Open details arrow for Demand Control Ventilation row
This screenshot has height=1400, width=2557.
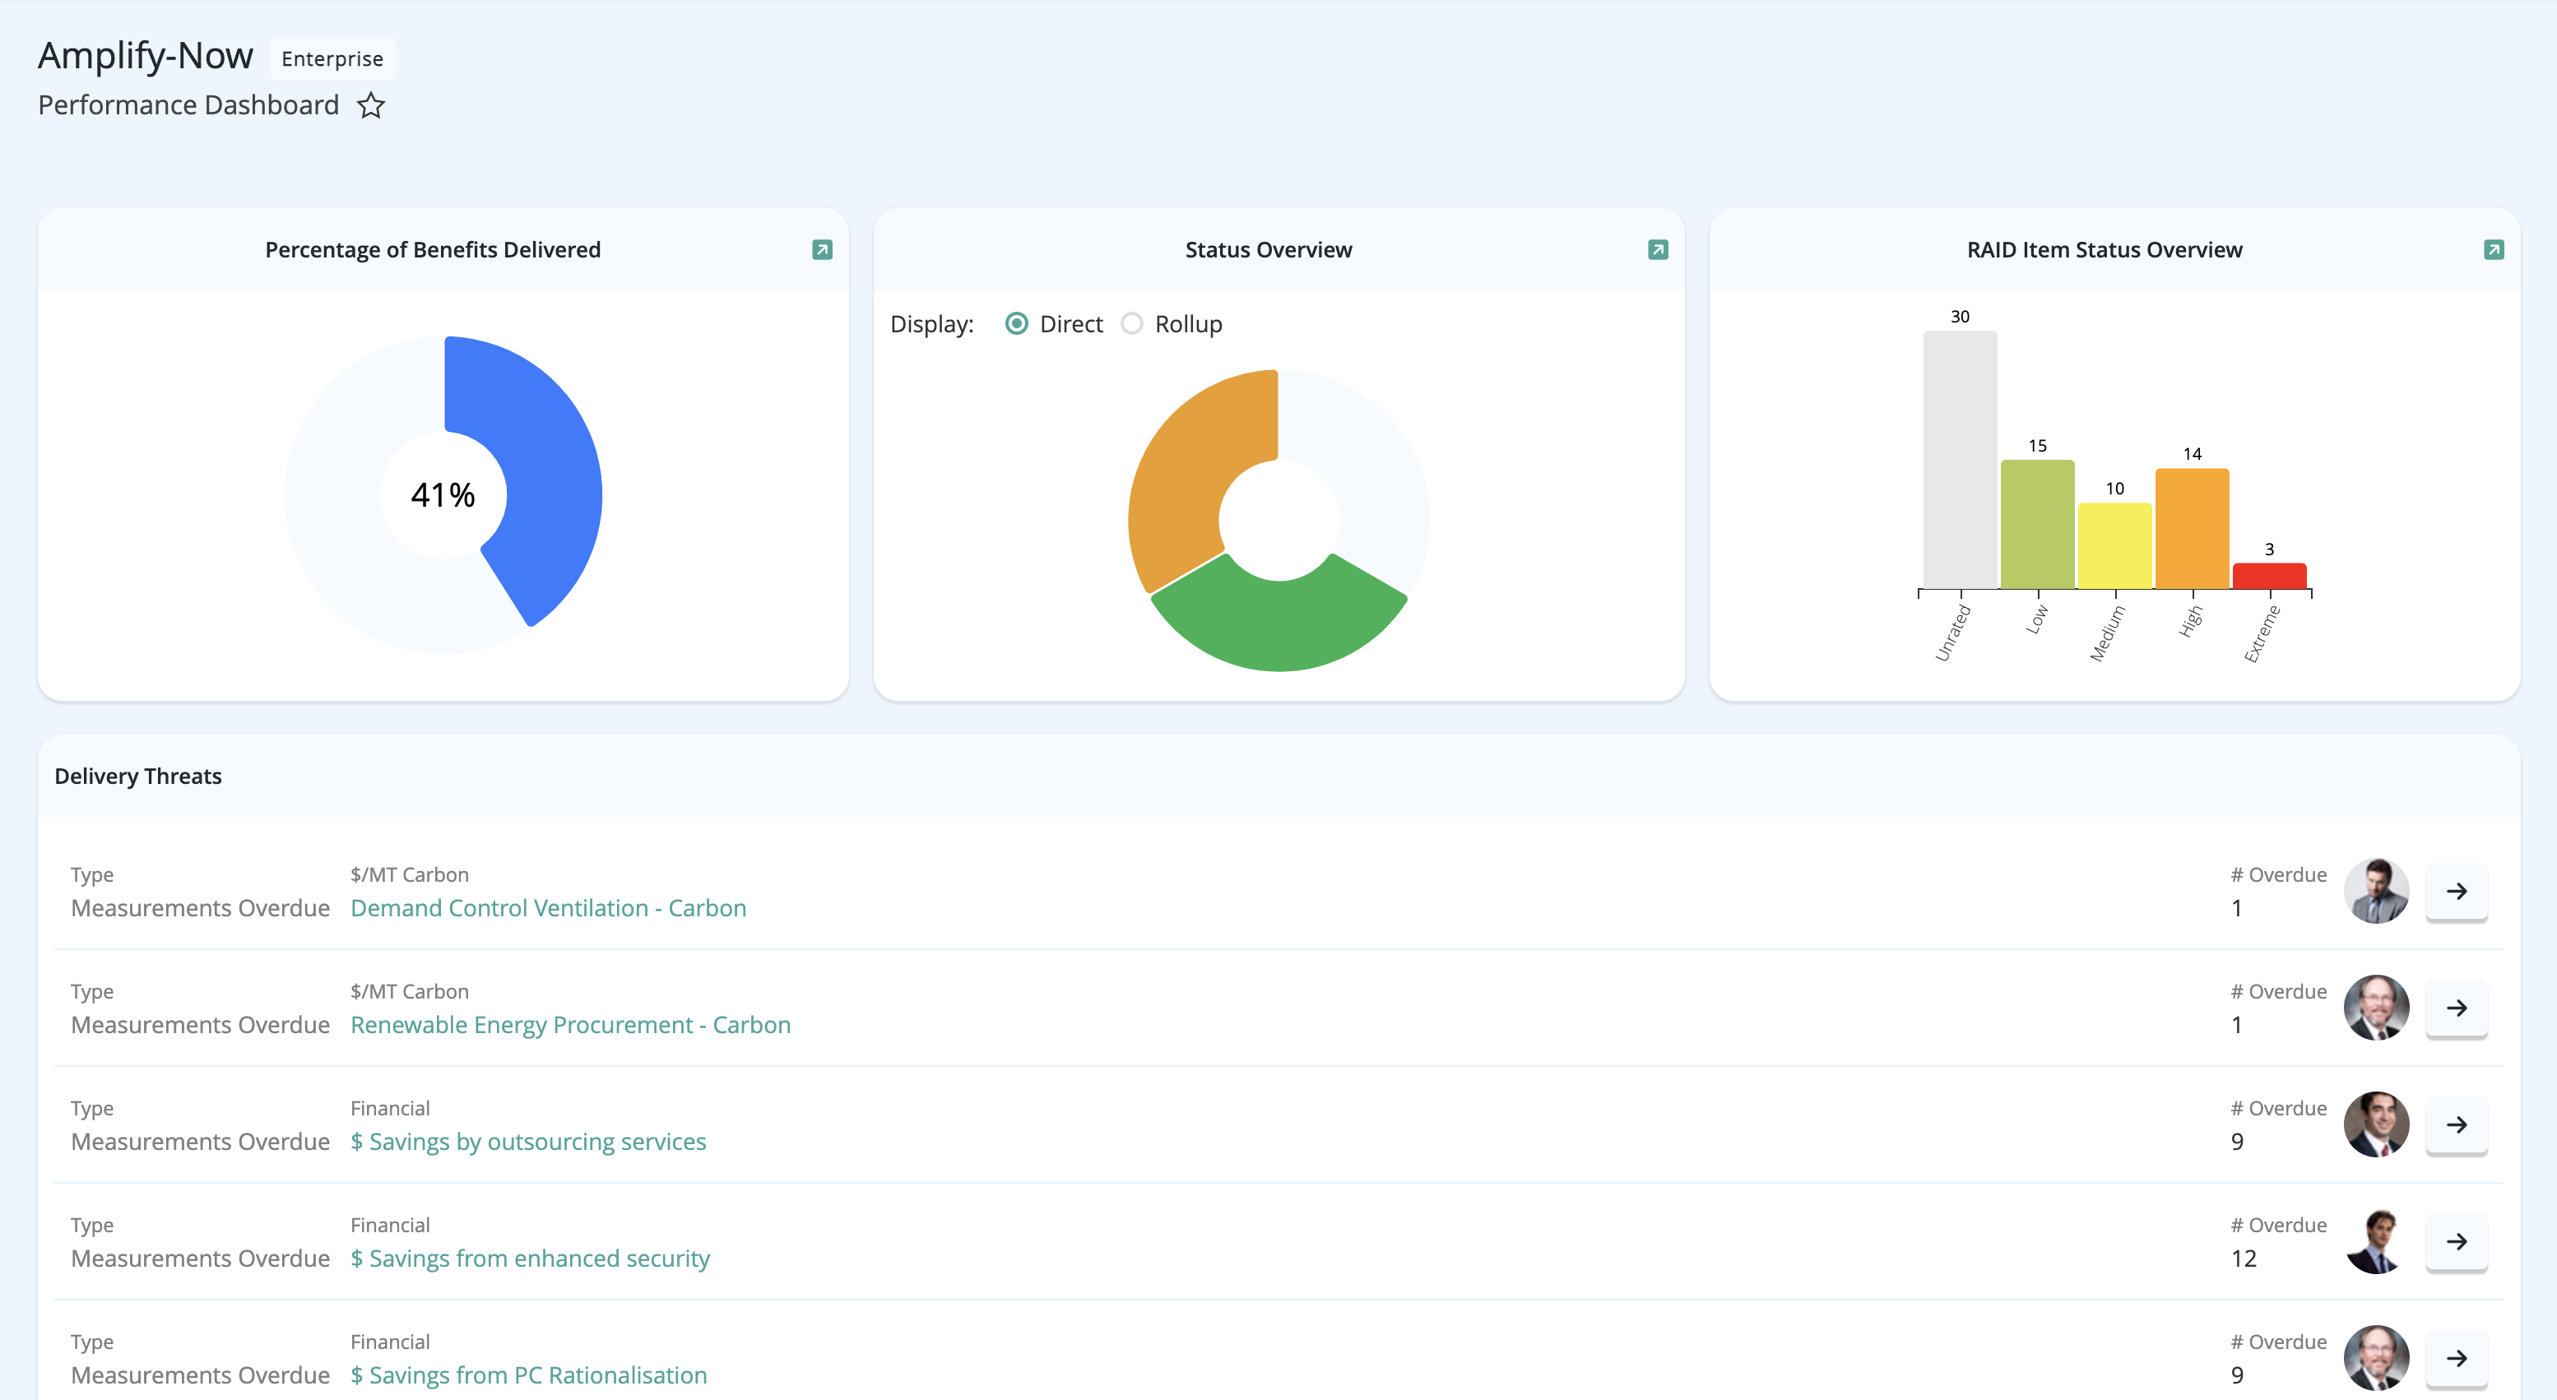pyautogui.click(x=2457, y=891)
